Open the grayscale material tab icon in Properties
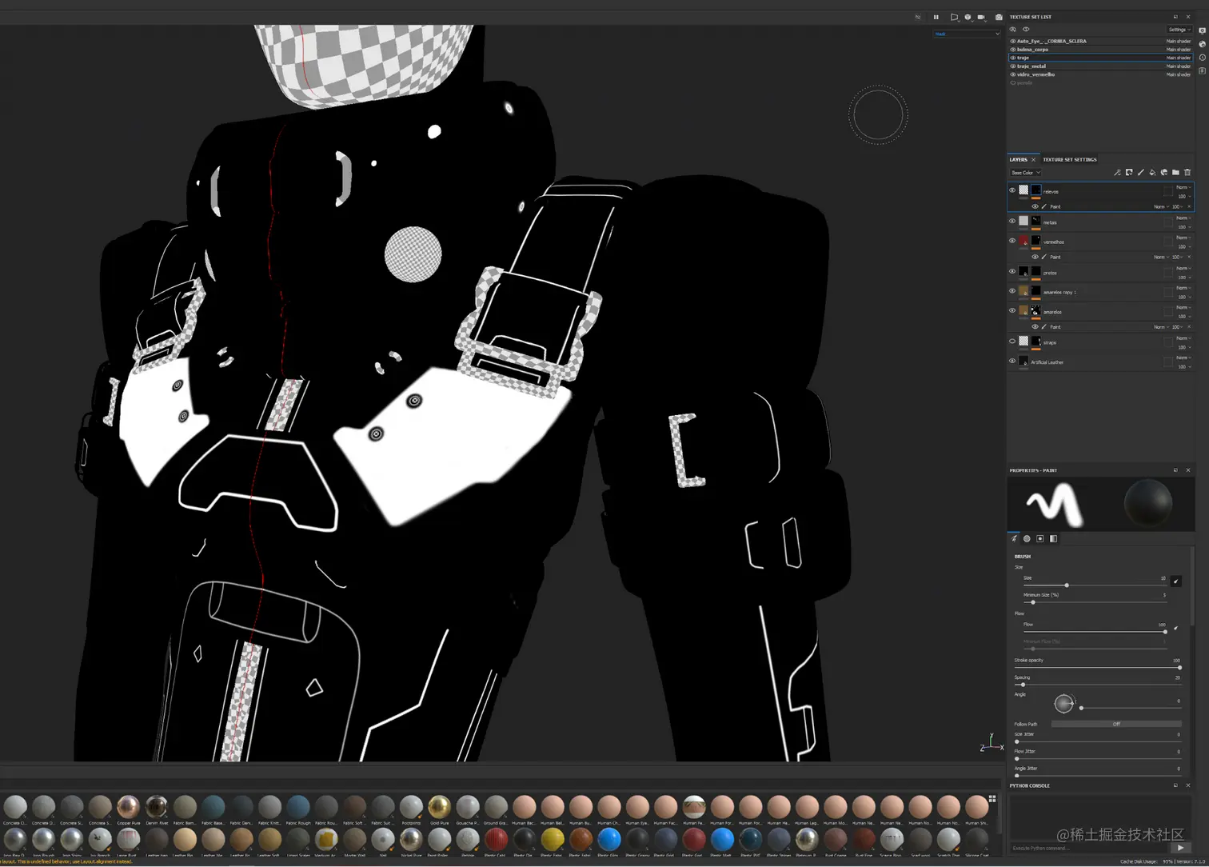1209x867 pixels. [x=1053, y=538]
